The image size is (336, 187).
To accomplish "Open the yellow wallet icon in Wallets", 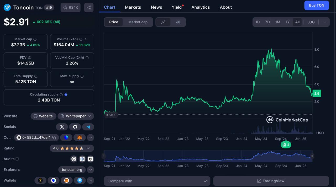I will pos(40,180).
